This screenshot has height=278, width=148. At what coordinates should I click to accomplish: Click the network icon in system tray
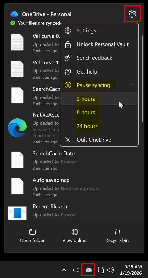coord(101,270)
